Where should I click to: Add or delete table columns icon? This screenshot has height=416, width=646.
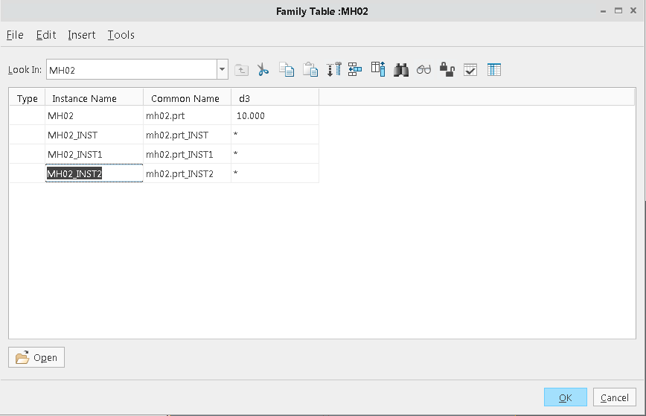click(x=378, y=69)
